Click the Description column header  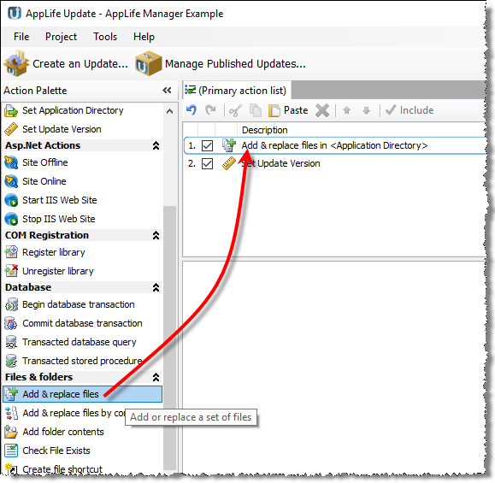click(265, 130)
